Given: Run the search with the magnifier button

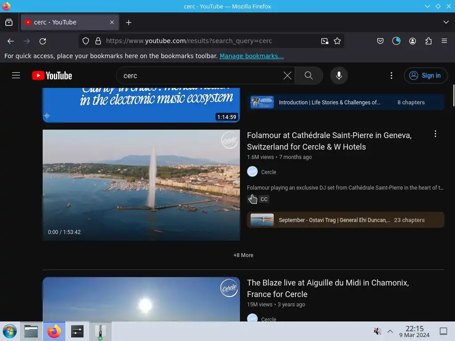Looking at the screenshot, I should tap(309, 75).
